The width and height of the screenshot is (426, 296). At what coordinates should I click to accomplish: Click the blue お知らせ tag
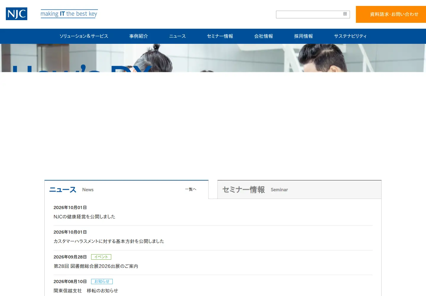102,281
